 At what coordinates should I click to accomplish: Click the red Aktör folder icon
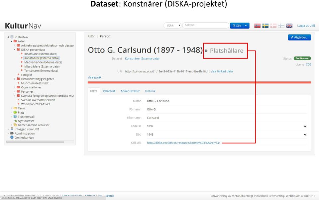pos(15,41)
